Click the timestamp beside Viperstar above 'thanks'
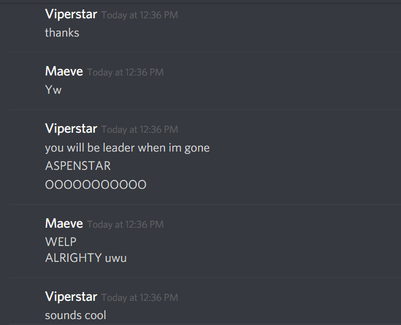401x325 pixels. click(140, 15)
